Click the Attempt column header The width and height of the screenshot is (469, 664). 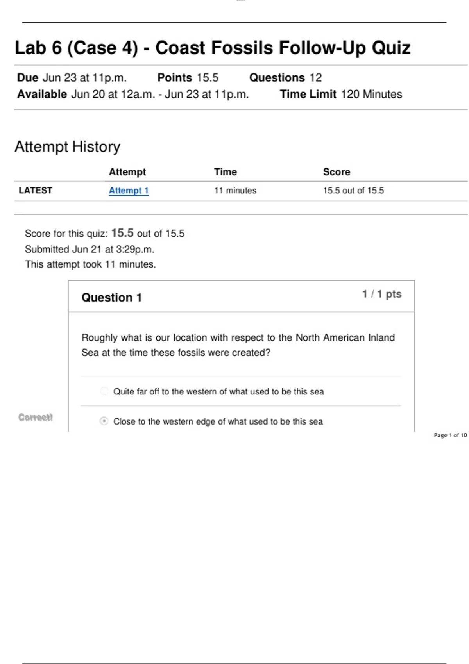point(127,172)
